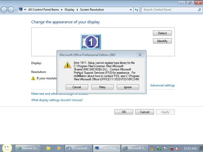Screen dimensions: 203x152
Task: Open the address bar history dropdown
Action: [131, 10]
